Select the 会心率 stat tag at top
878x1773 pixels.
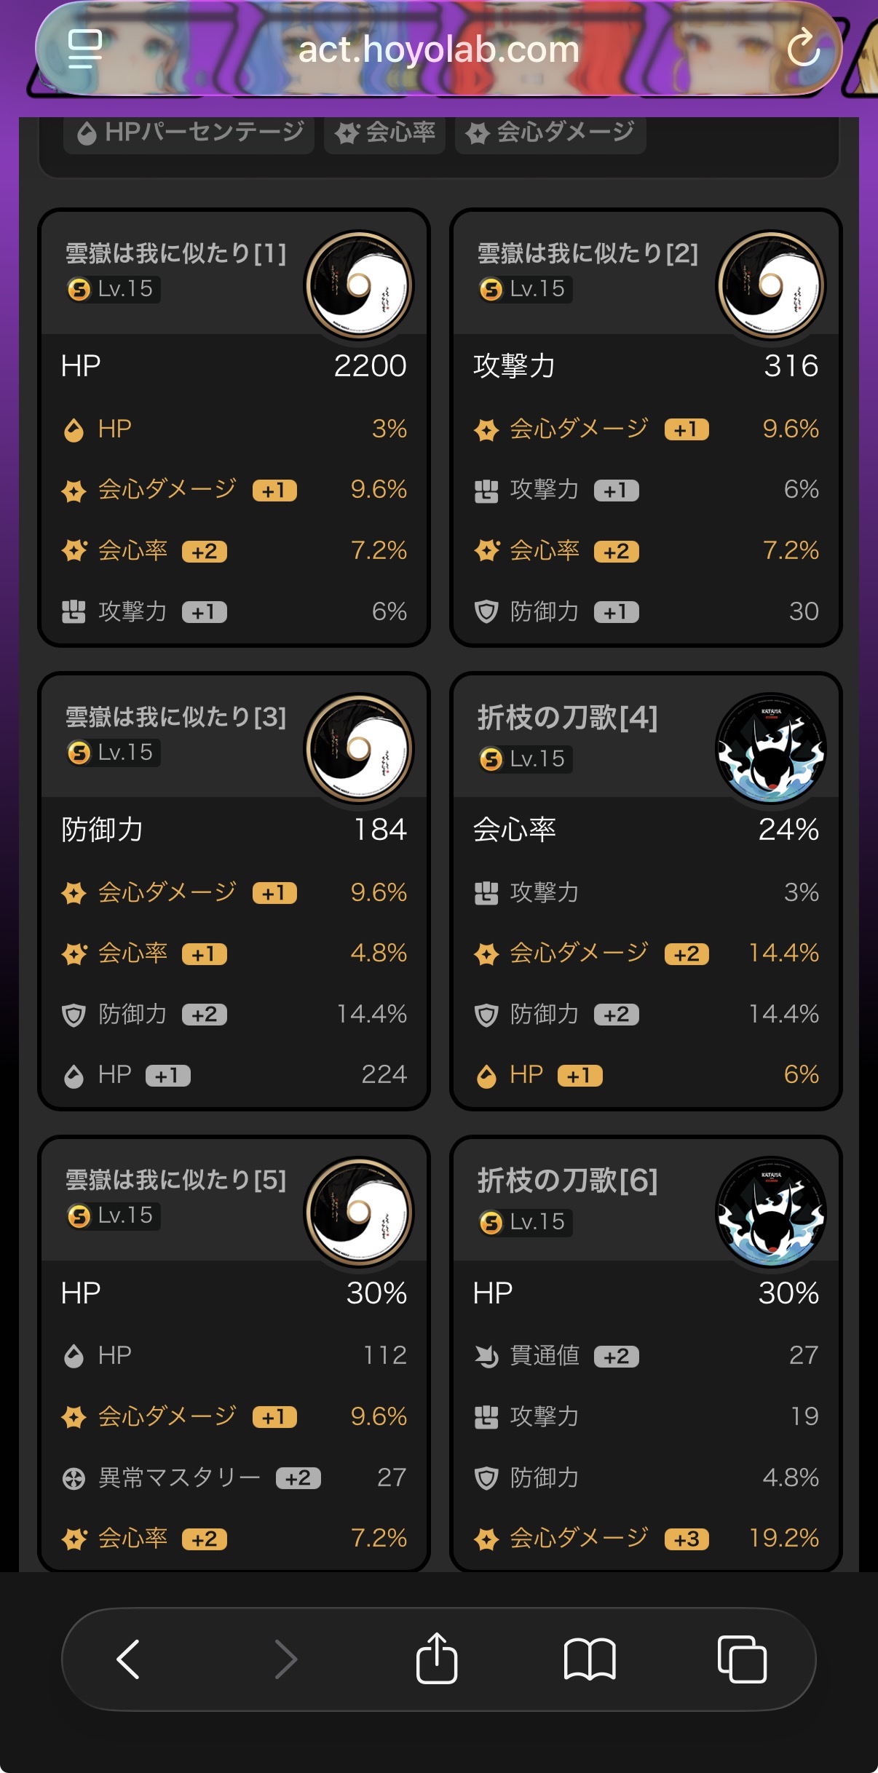384,132
